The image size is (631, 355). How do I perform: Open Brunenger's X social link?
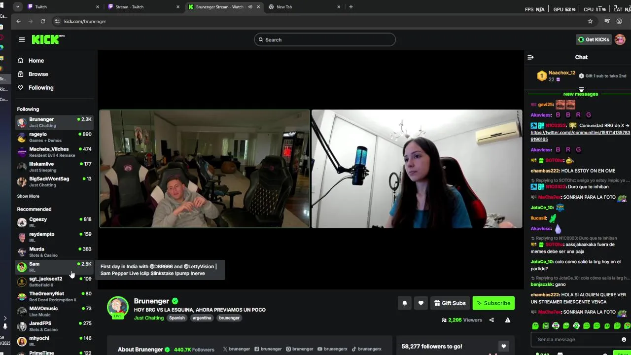(x=236, y=349)
